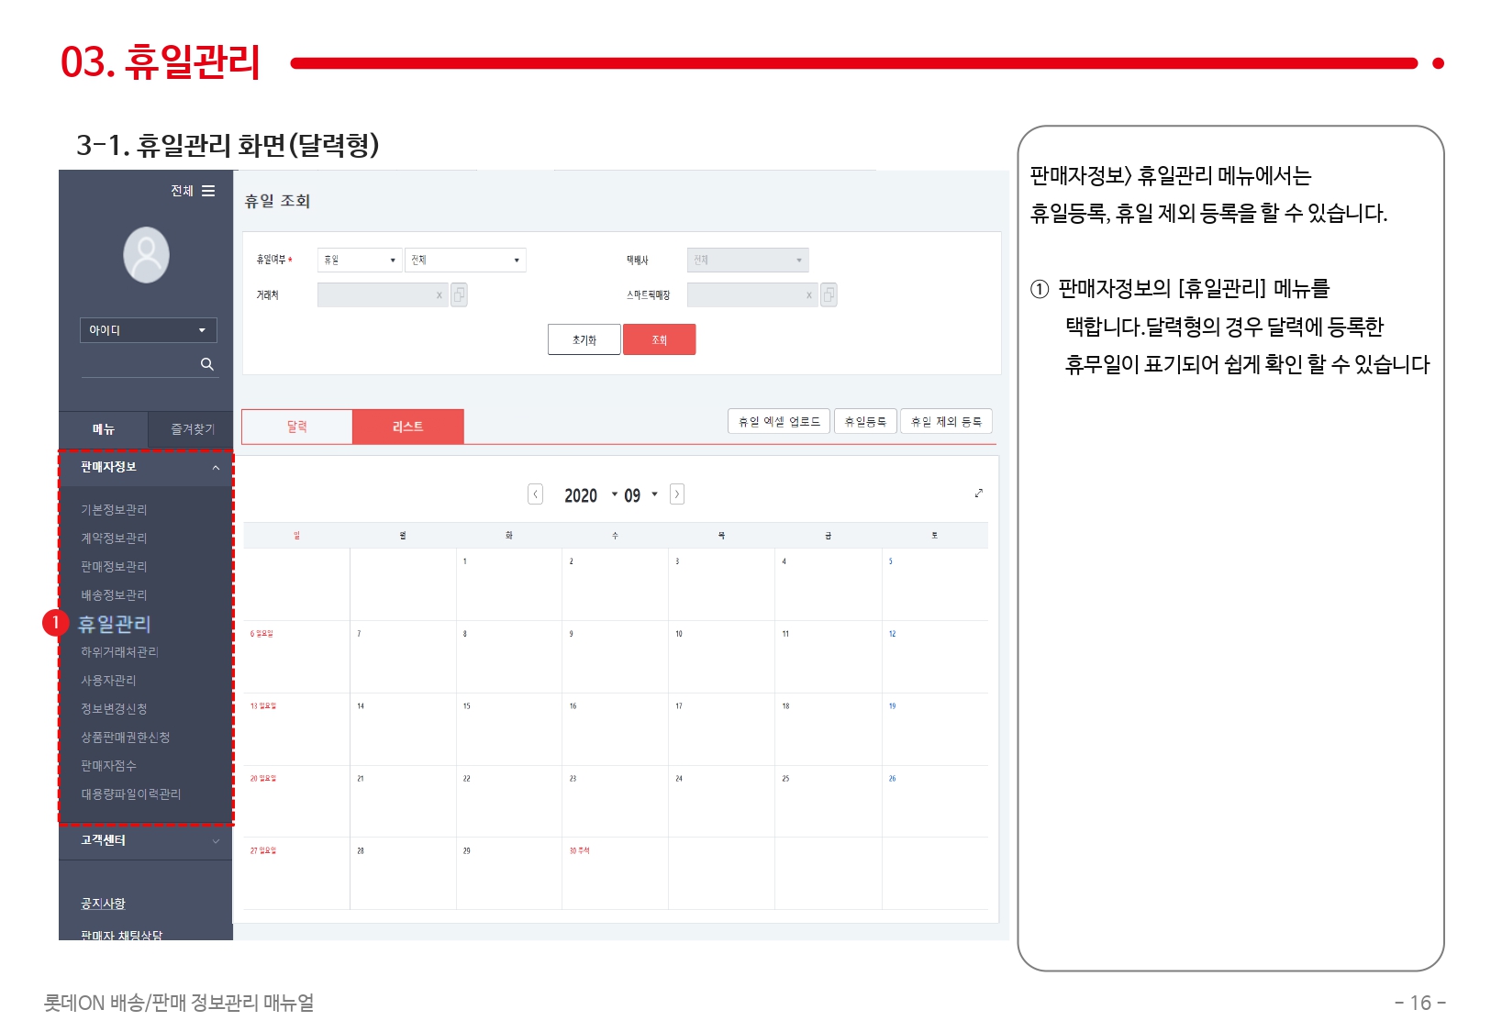The image size is (1491, 1032).
Task: Expand the calendar to full screen
Action: pos(979,494)
